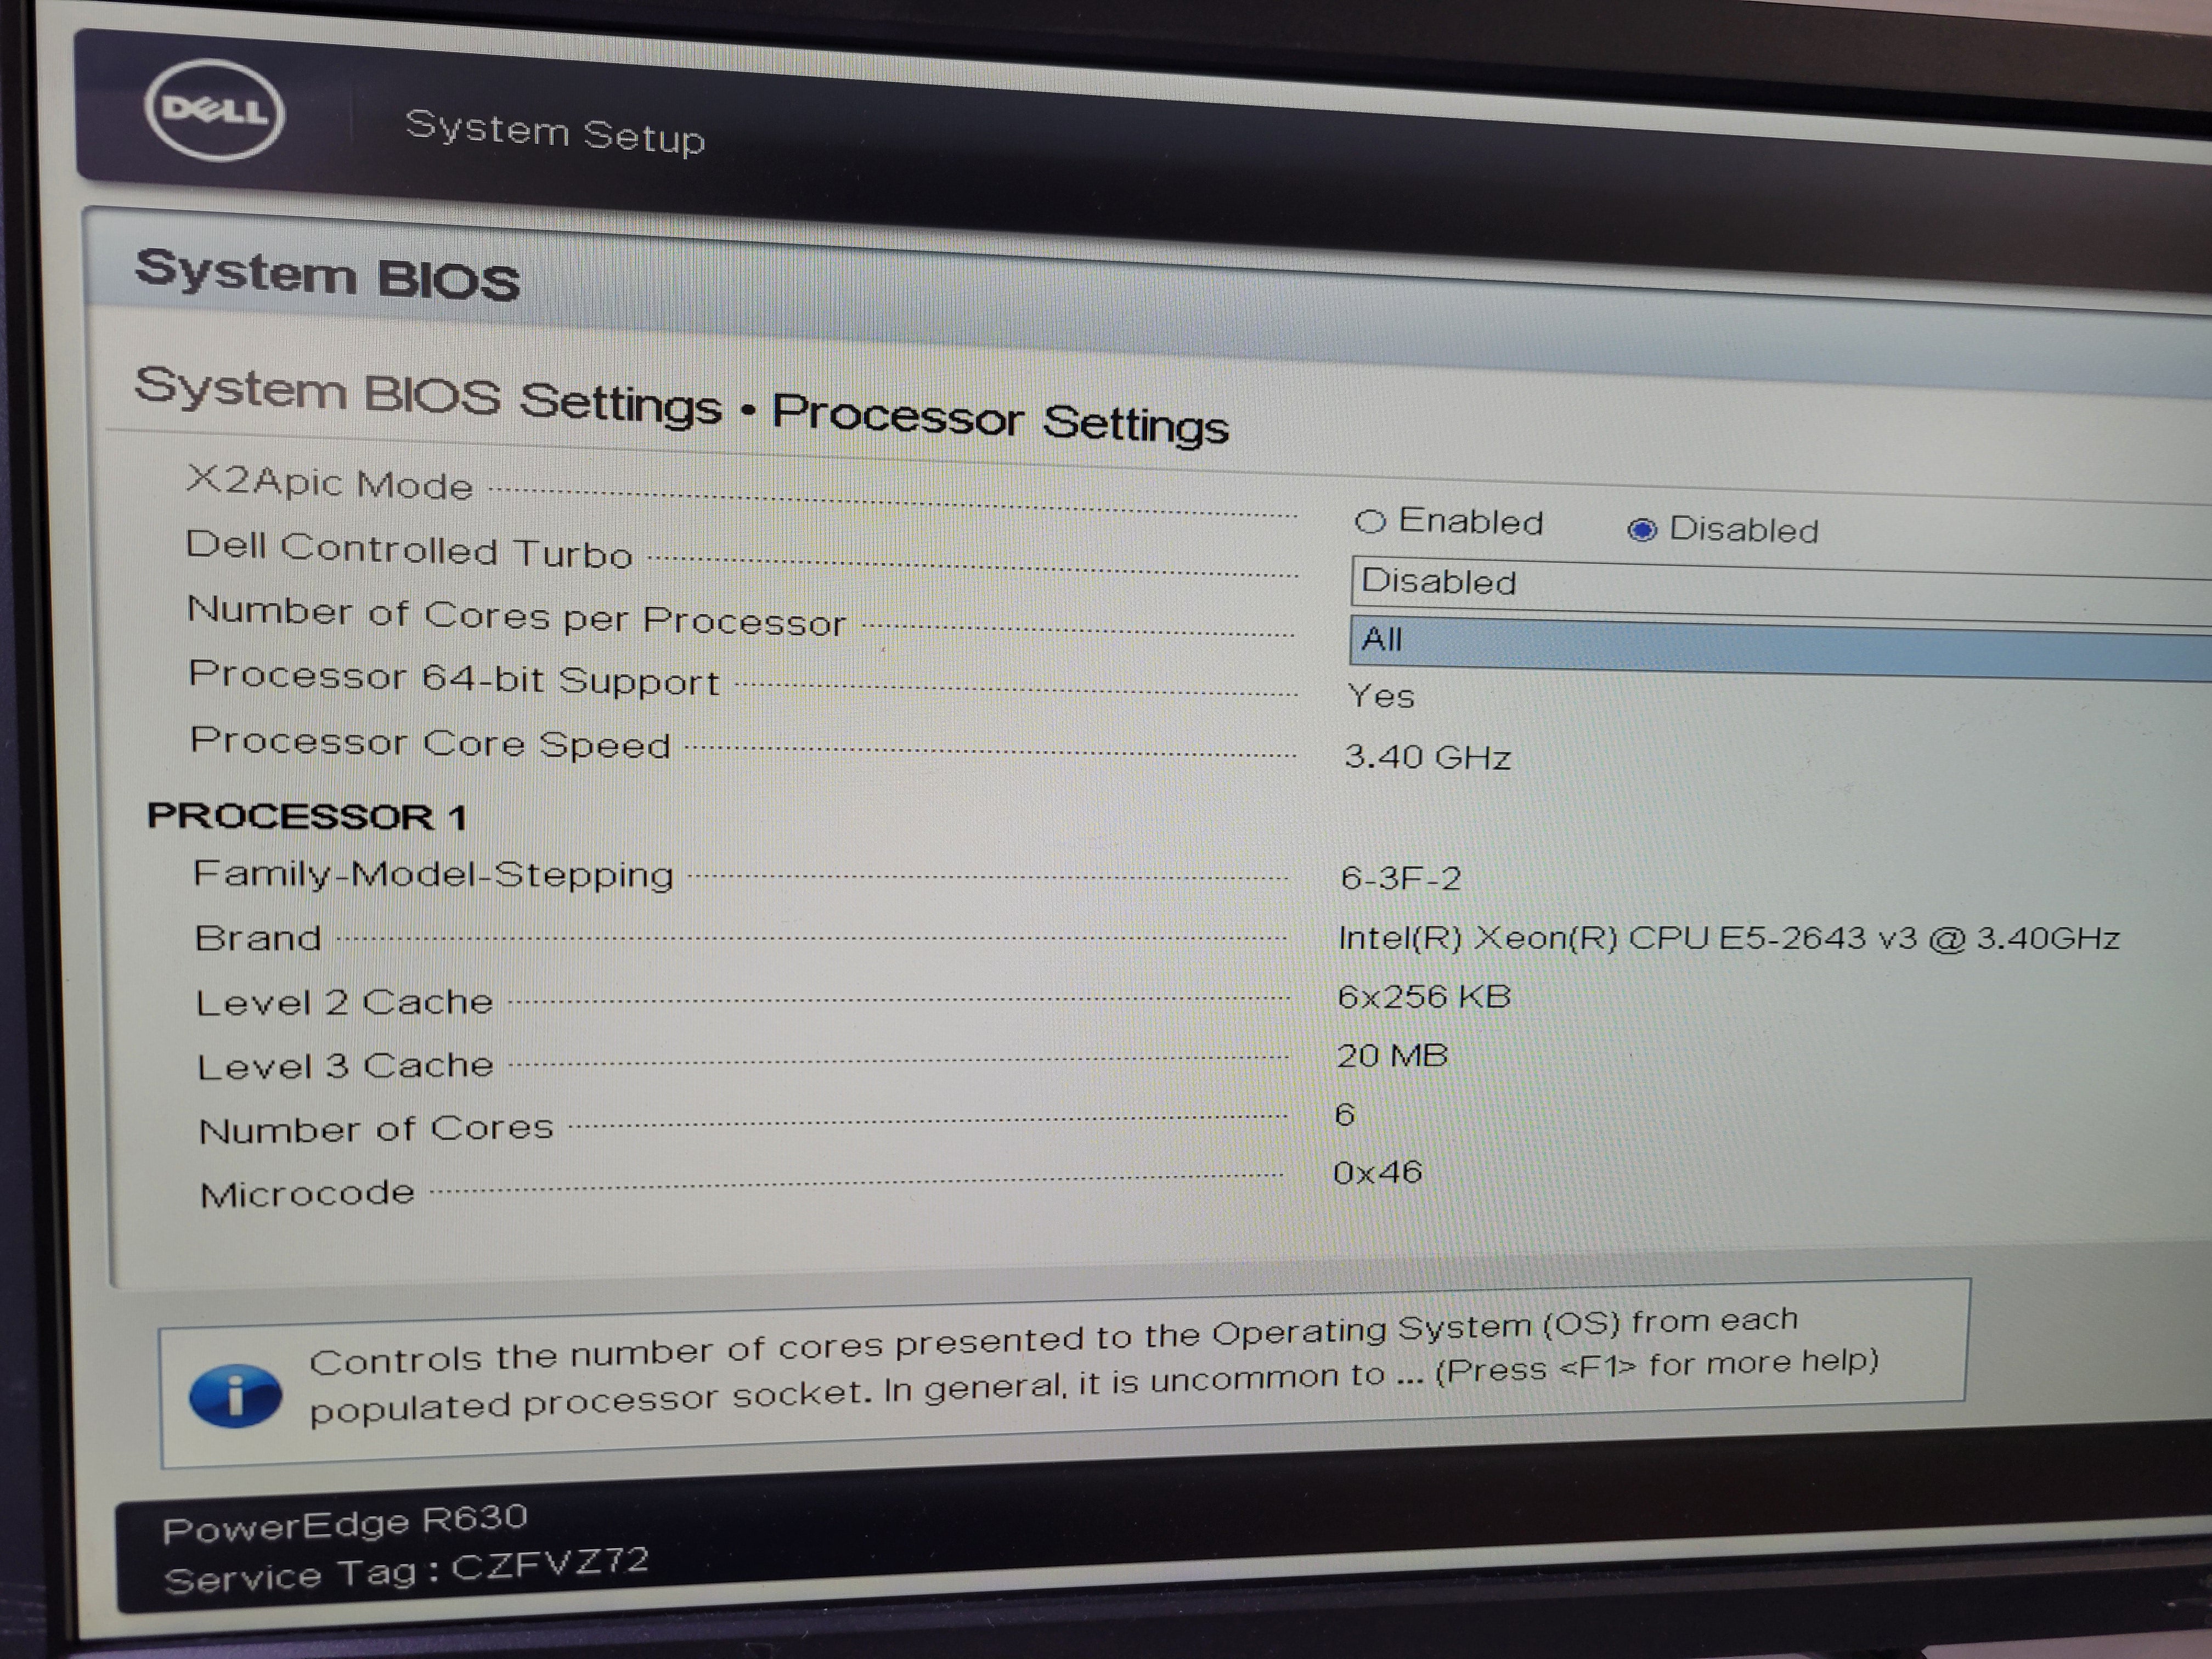2212x1659 pixels.
Task: Select the Level 2 Cache label
Action: [344, 1002]
